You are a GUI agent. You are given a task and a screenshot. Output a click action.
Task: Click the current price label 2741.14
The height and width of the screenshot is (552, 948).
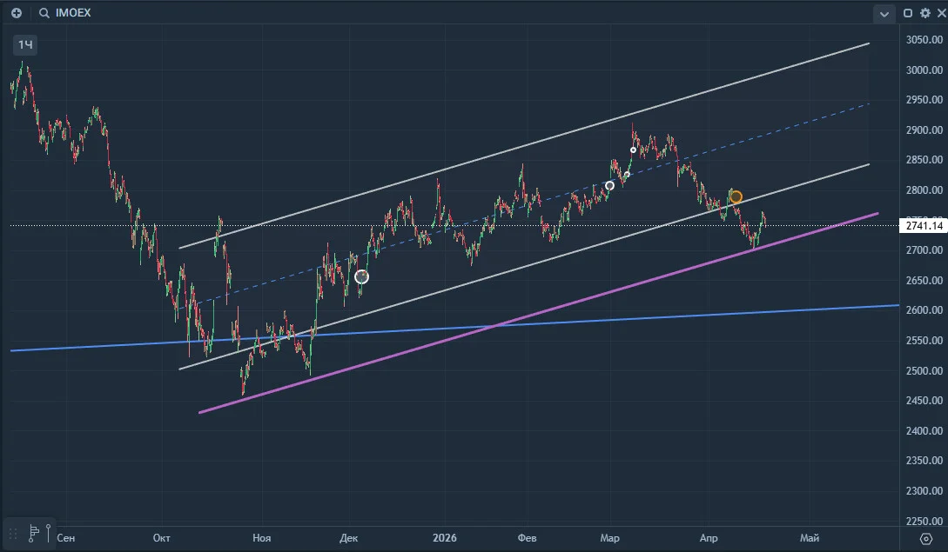point(924,226)
